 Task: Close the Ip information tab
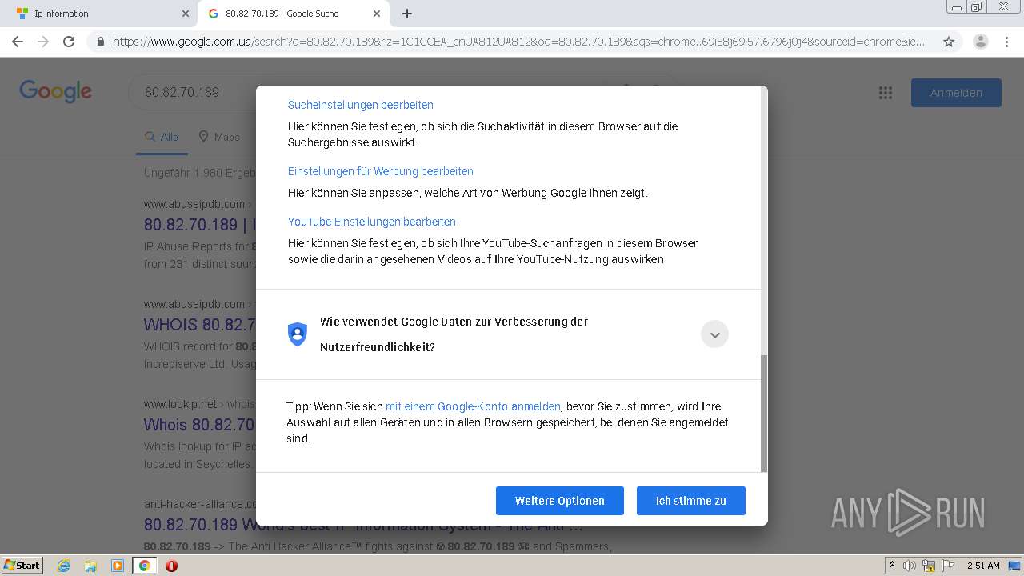[x=186, y=14]
